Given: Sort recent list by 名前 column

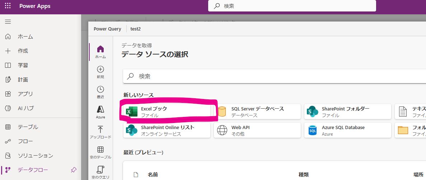Looking at the screenshot, I should [153, 175].
